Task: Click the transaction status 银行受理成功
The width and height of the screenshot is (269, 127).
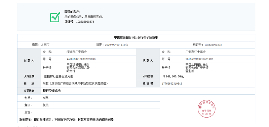Action: pyautogui.click(x=52, y=91)
